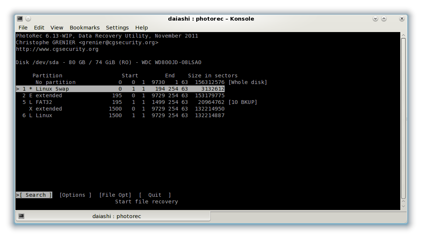Click the grenier@cgsecurity.org email text
422x238 pixels.
click(x=119, y=42)
